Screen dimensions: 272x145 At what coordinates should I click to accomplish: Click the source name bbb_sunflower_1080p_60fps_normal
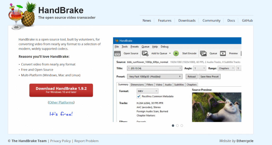(147, 62)
